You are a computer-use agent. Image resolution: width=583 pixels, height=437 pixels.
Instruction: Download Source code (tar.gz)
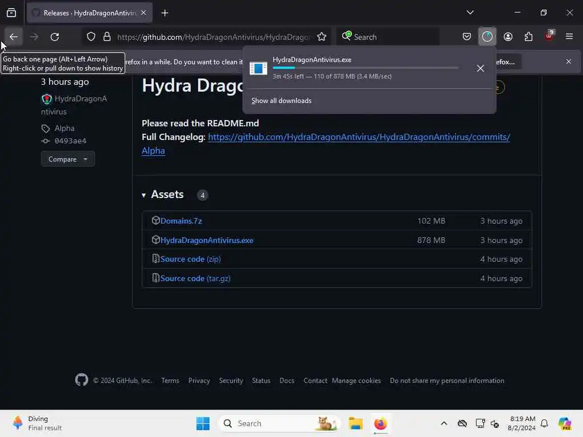(195, 278)
